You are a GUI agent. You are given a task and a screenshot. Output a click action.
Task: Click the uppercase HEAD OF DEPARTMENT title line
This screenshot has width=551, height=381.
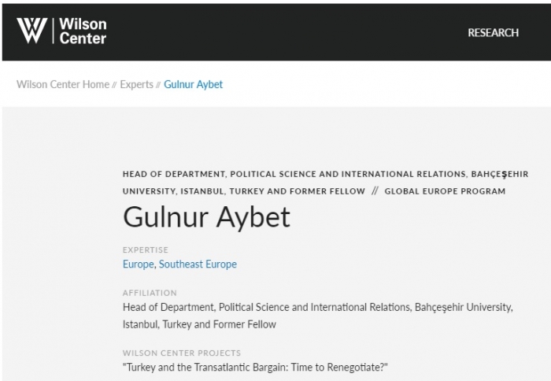325,183
